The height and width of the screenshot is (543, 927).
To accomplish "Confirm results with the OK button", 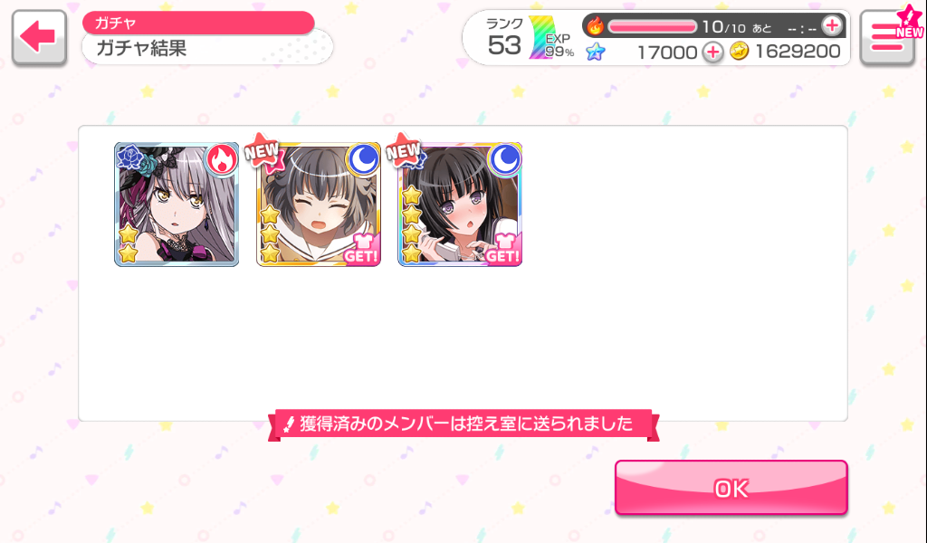I will [731, 488].
